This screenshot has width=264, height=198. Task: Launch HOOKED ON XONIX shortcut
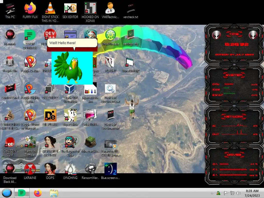(x=90, y=12)
